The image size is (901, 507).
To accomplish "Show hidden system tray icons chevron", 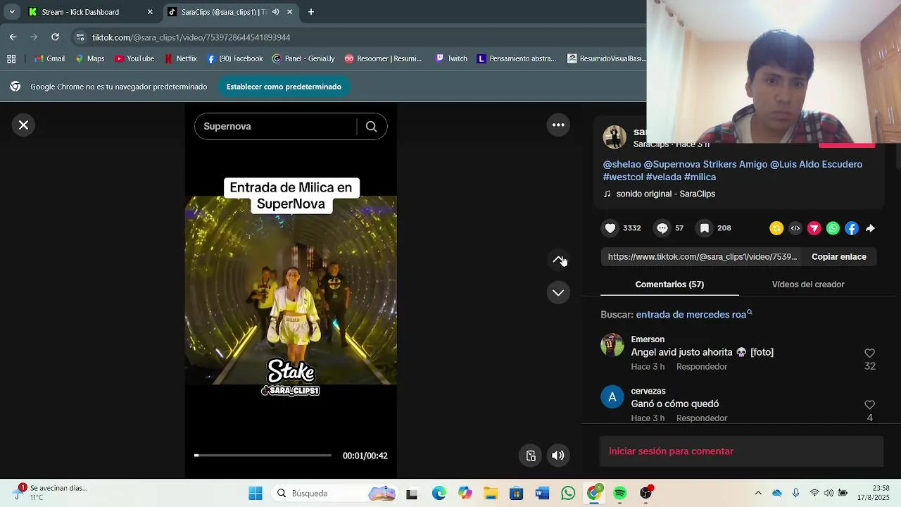I will (758, 493).
